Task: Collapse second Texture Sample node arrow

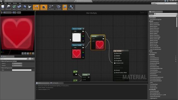Action: pos(83,45)
